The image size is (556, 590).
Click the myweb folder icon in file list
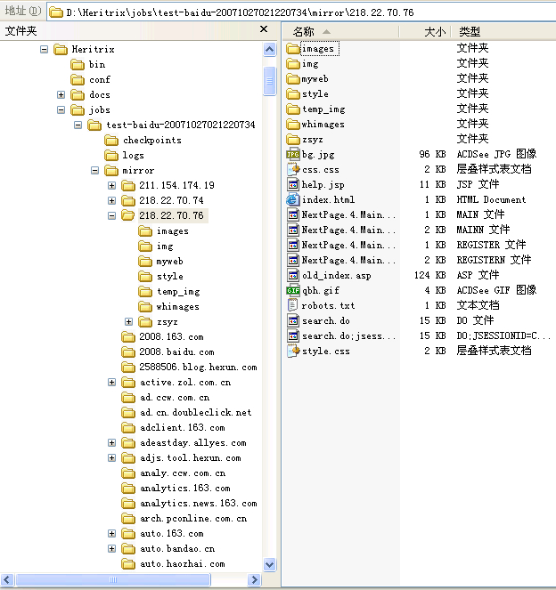tap(292, 78)
